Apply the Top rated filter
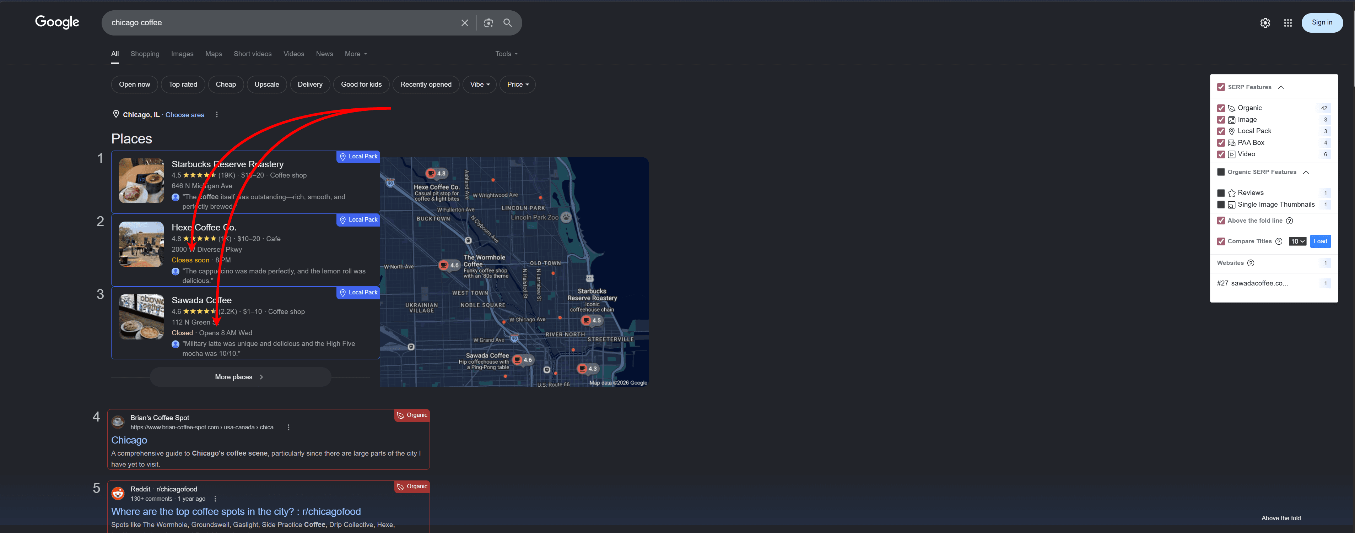The height and width of the screenshot is (533, 1355). pos(183,85)
